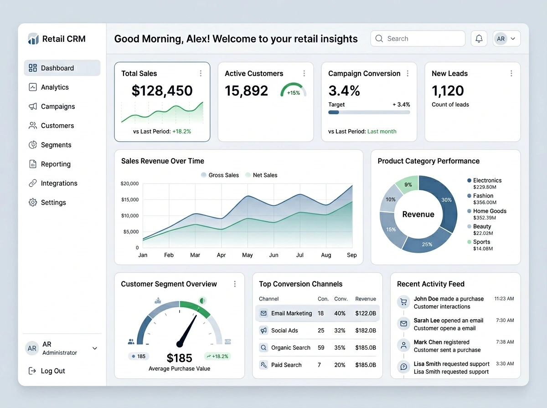
Task: Click the Log Out button
Action: tap(47, 371)
